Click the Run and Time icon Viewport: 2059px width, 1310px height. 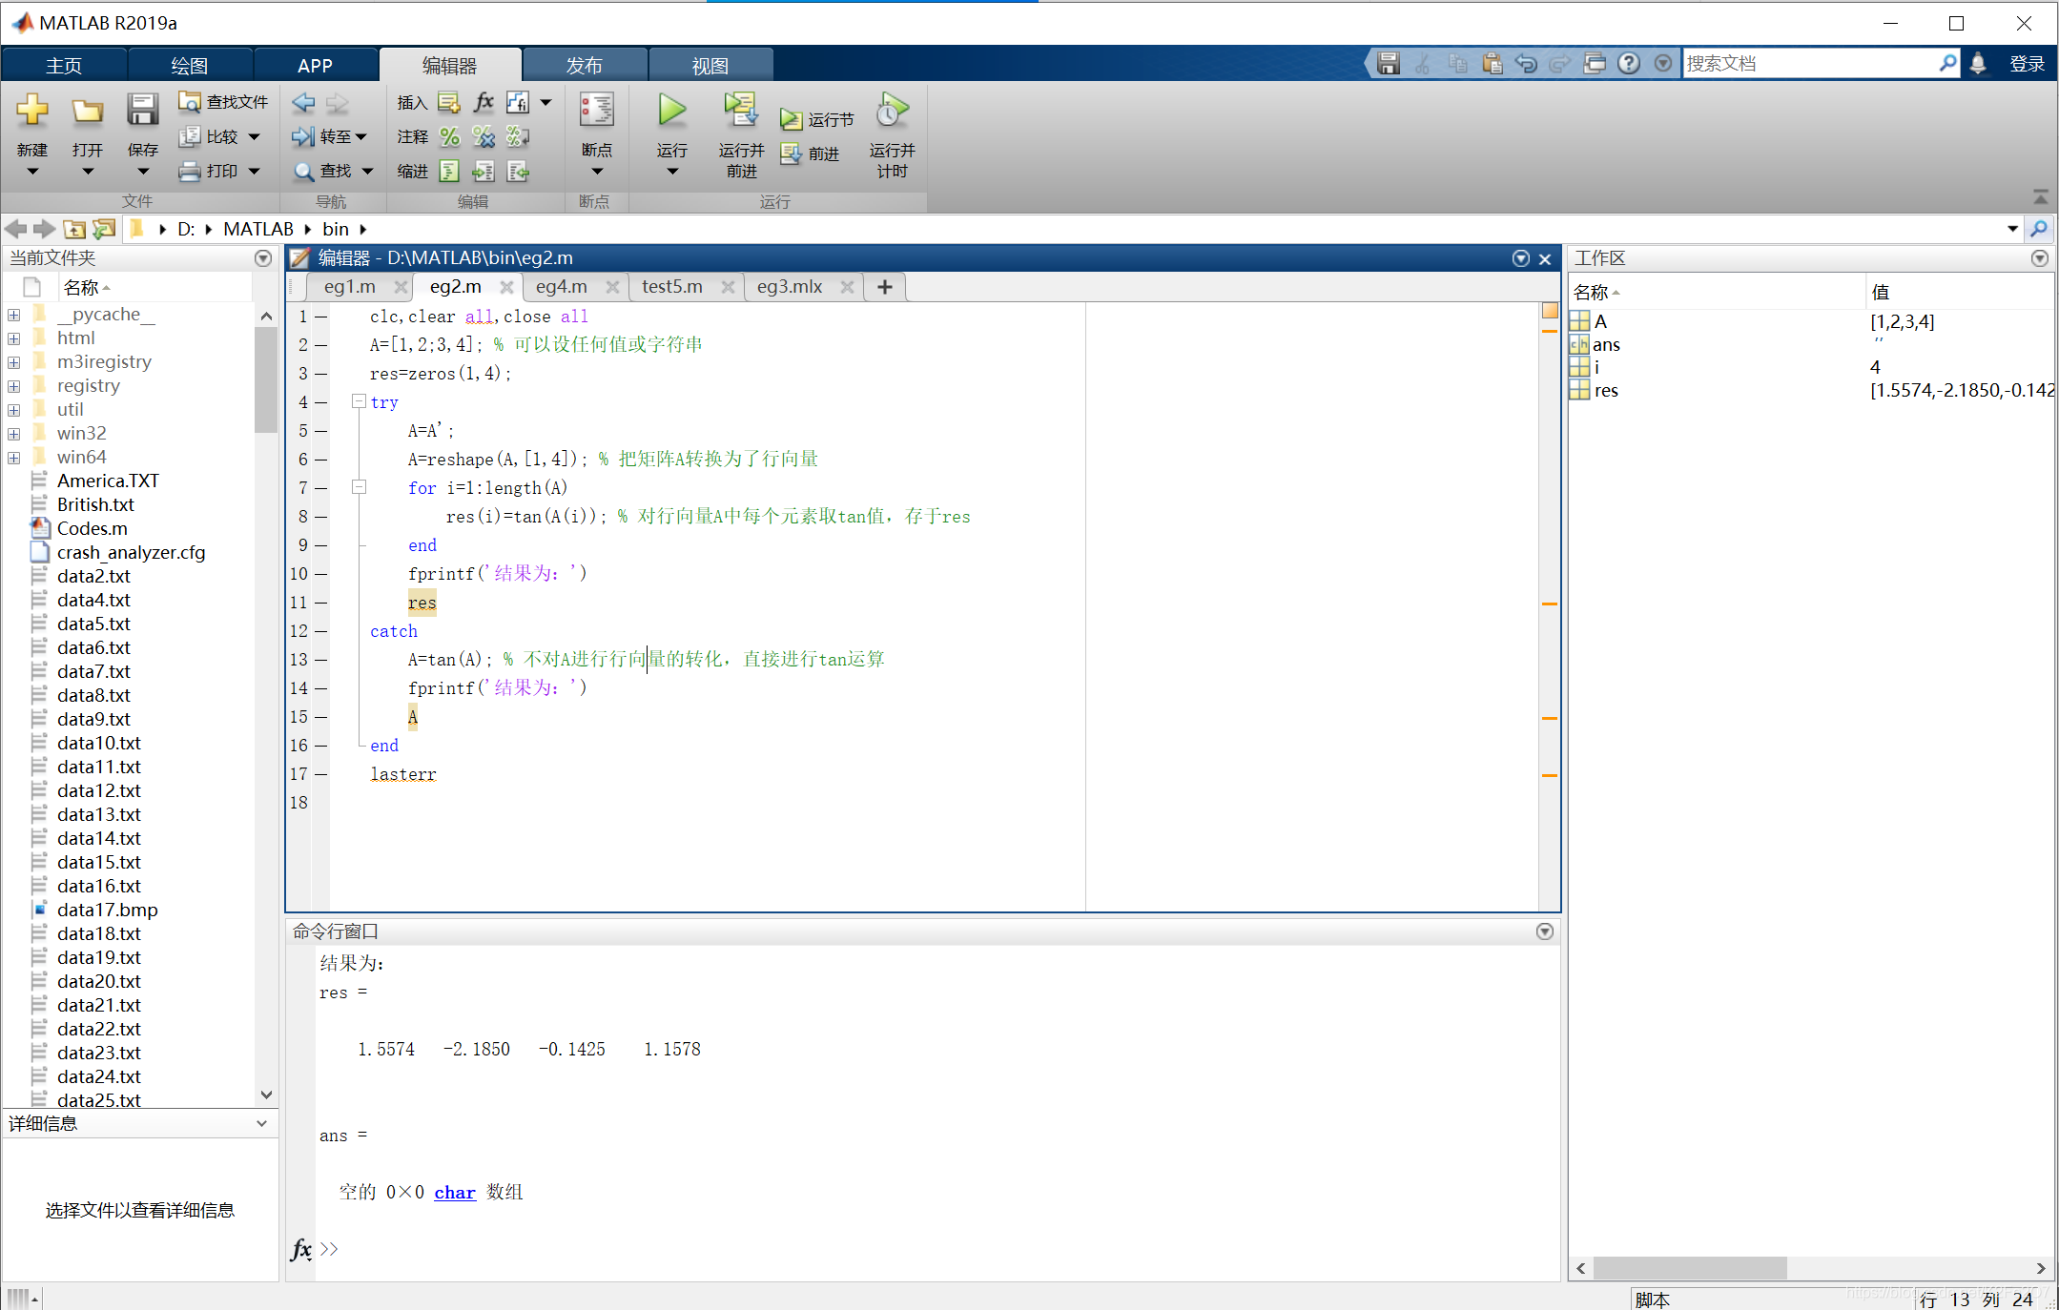[x=892, y=112]
